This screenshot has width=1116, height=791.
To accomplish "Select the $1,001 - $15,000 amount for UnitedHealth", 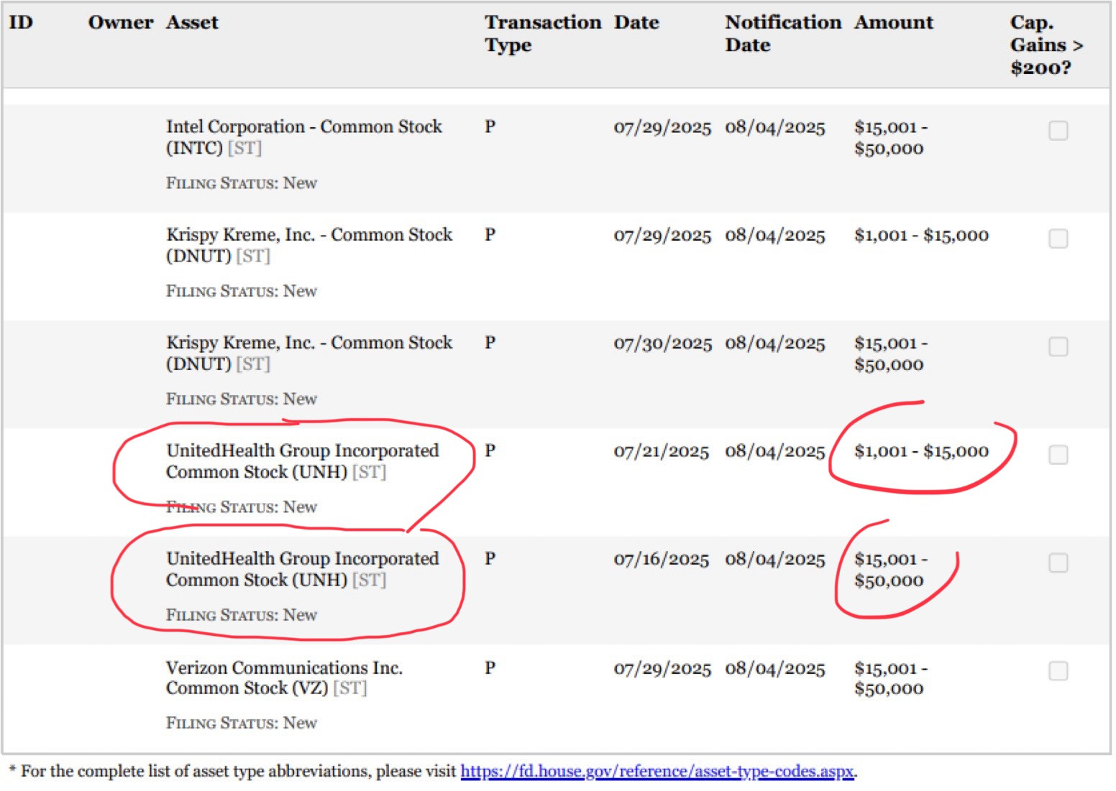I will (921, 451).
